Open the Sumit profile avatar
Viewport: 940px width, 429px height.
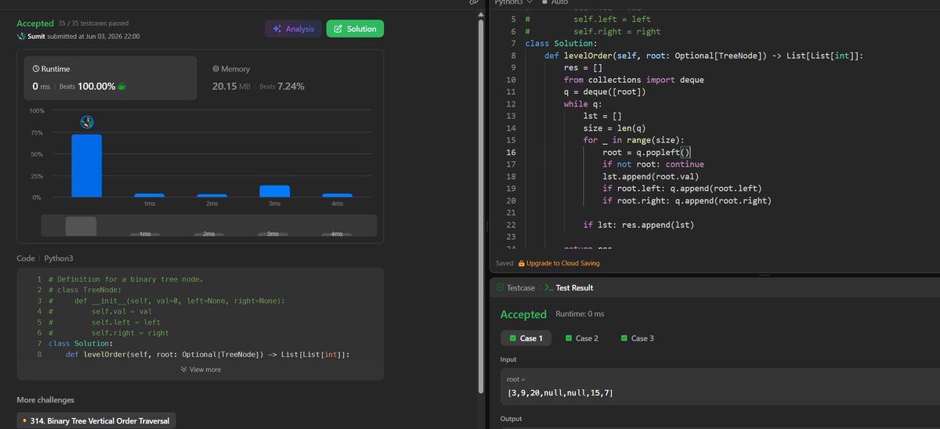pos(21,36)
